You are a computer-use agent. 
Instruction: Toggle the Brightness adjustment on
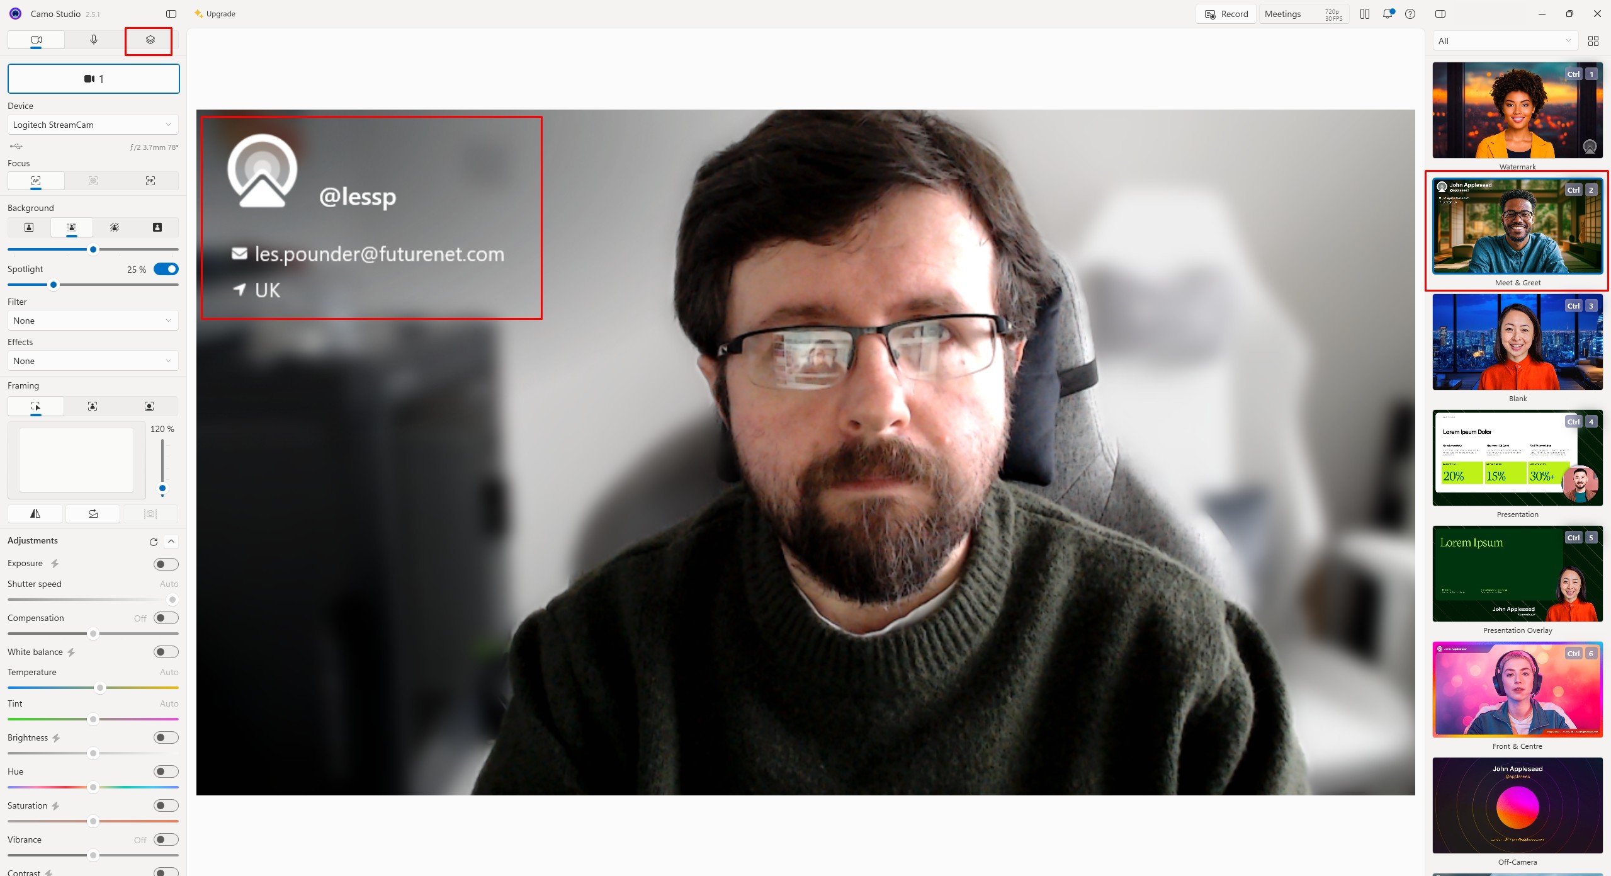(x=165, y=737)
